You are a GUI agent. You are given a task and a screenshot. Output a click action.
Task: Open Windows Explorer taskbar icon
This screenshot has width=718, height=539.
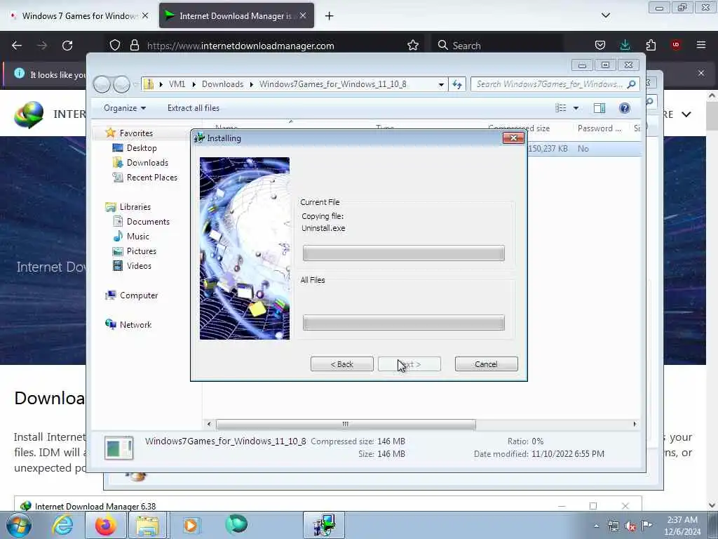coord(147,525)
